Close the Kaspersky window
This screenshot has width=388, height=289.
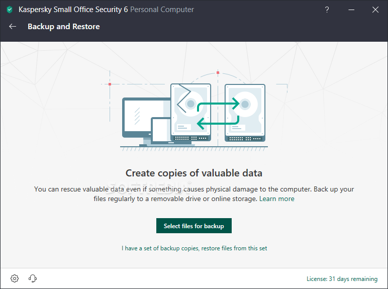(x=375, y=10)
